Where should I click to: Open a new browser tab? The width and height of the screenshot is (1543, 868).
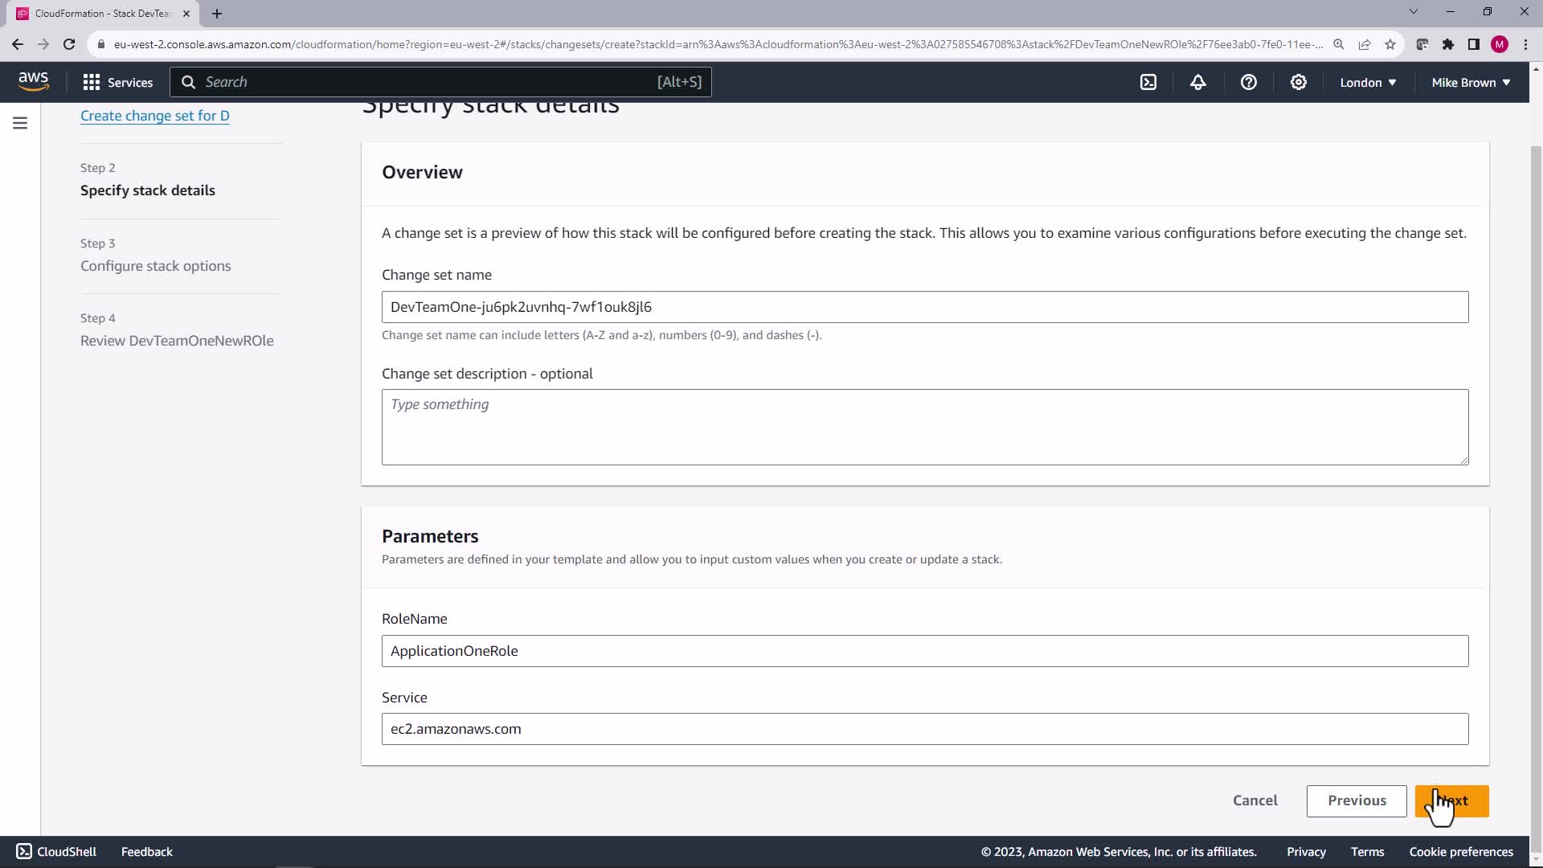click(217, 14)
